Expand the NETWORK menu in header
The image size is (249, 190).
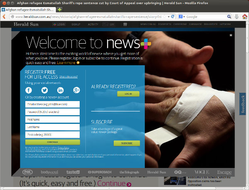click(225, 24)
